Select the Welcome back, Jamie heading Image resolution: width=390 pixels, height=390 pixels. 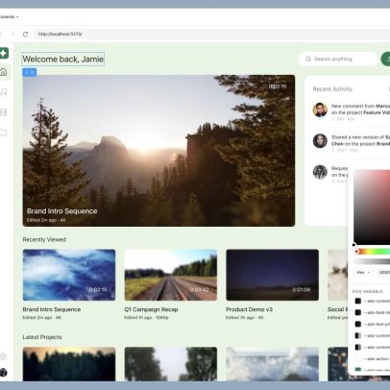(x=63, y=60)
